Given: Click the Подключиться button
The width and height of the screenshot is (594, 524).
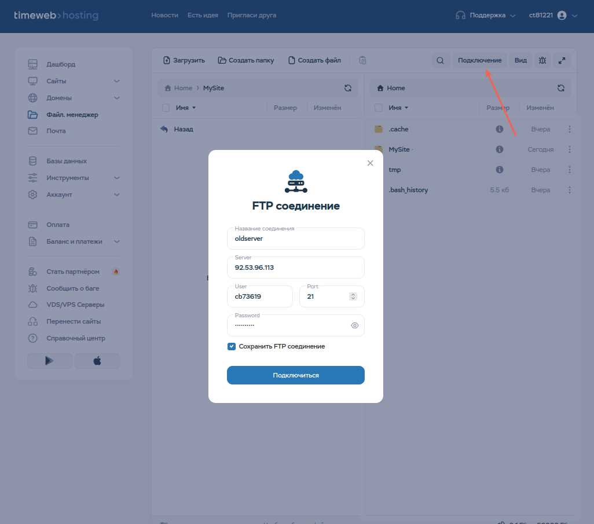Looking at the screenshot, I should [x=295, y=375].
